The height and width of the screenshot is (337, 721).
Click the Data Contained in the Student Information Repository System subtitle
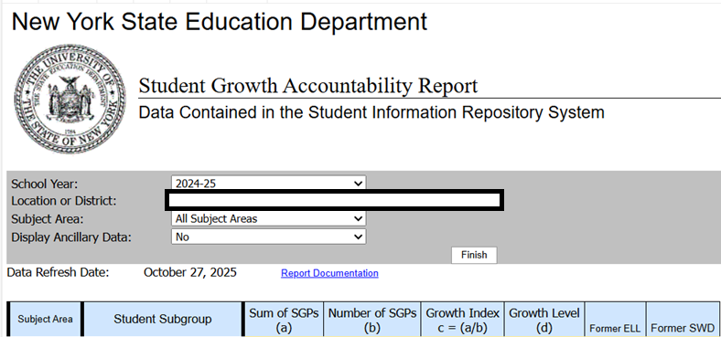371,112
